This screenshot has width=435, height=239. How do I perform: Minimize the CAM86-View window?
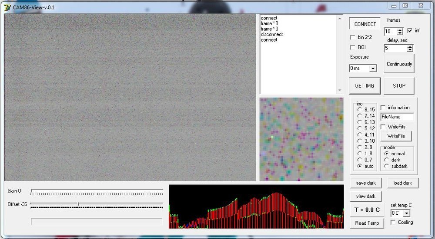point(394,6)
